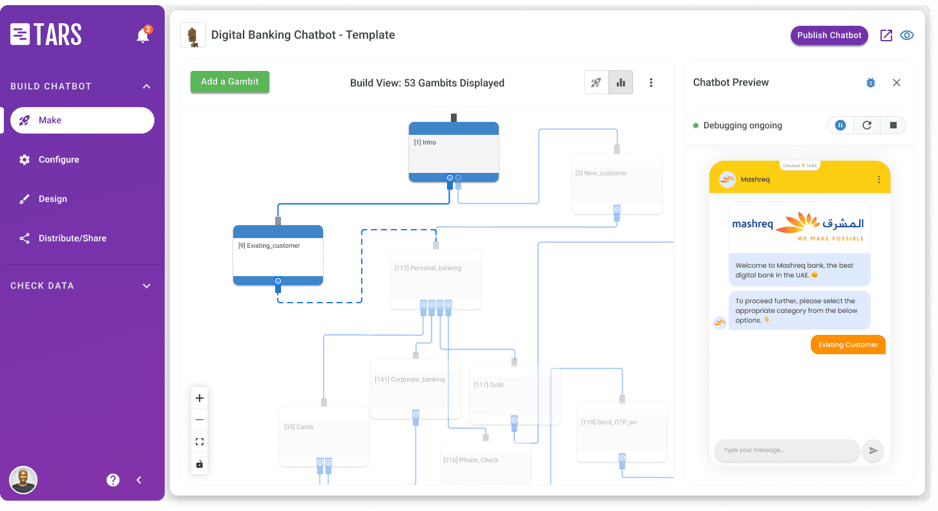This screenshot has width=938, height=511.
Task: Open the Mashreq chat options menu
Action: coord(879,180)
